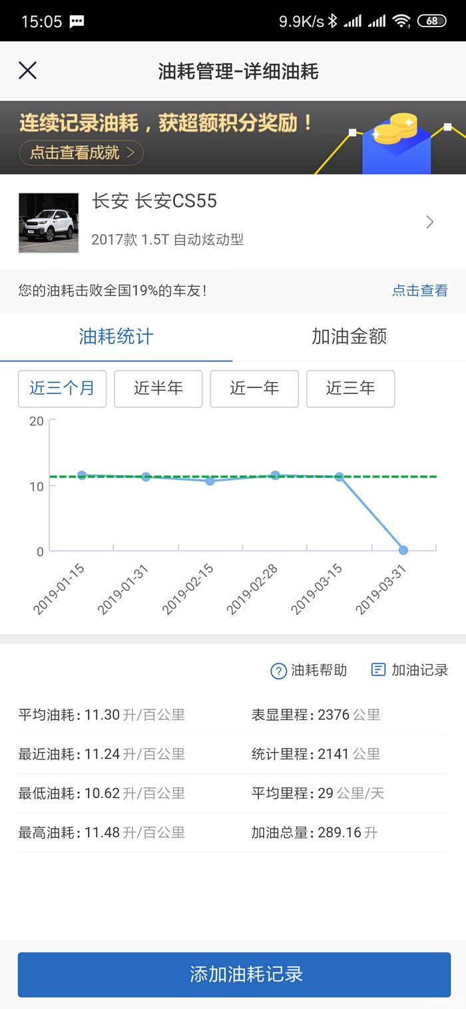Switch to the 加油金额 tab

(349, 337)
